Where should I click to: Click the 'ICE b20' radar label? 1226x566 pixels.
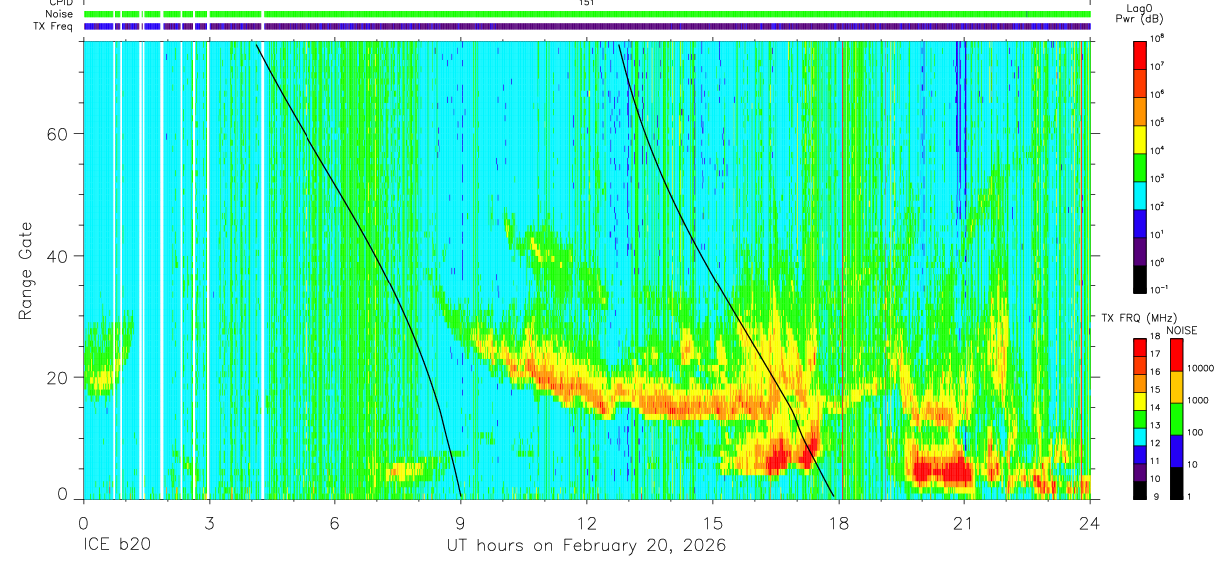point(117,546)
